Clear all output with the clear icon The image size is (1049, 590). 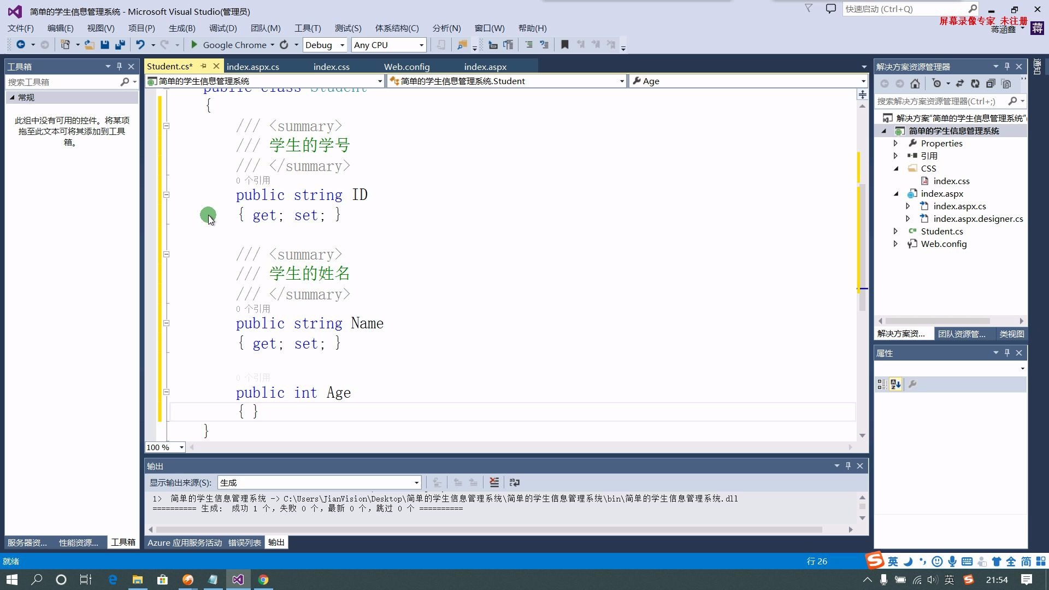coord(494,482)
